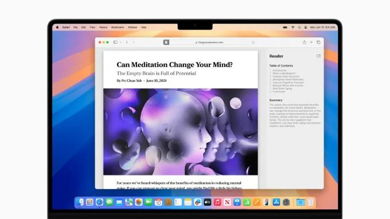Jump to 'Slow Brain Aging' section

click(x=282, y=88)
